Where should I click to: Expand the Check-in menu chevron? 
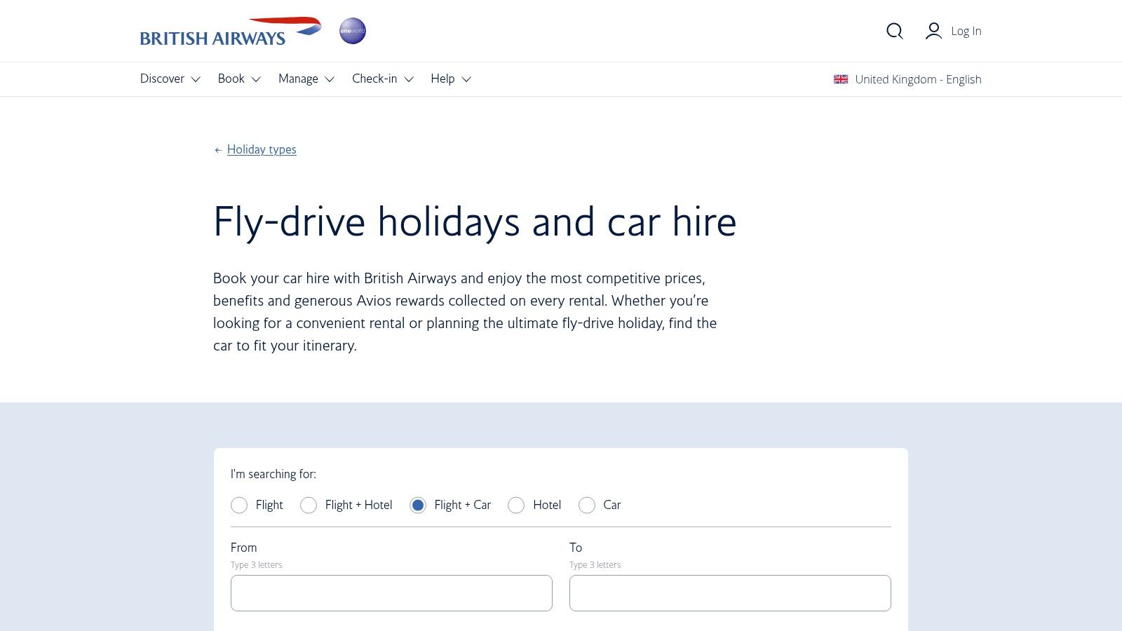409,79
